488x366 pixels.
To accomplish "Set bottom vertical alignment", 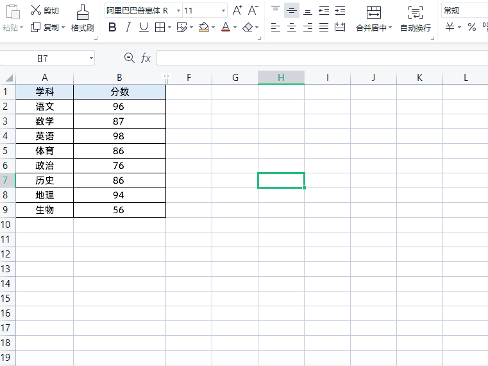I will point(308,10).
